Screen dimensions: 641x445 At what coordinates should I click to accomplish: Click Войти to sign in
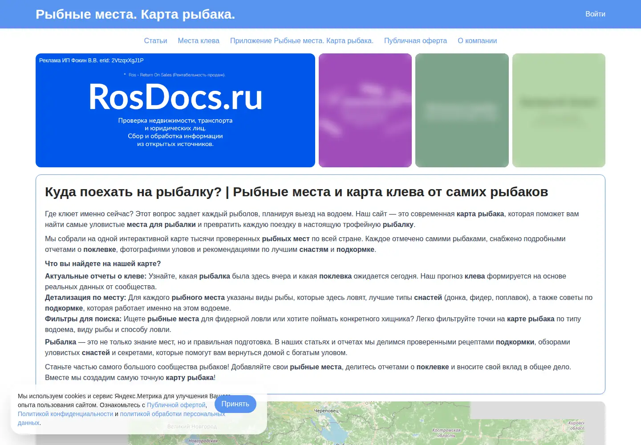pos(595,14)
